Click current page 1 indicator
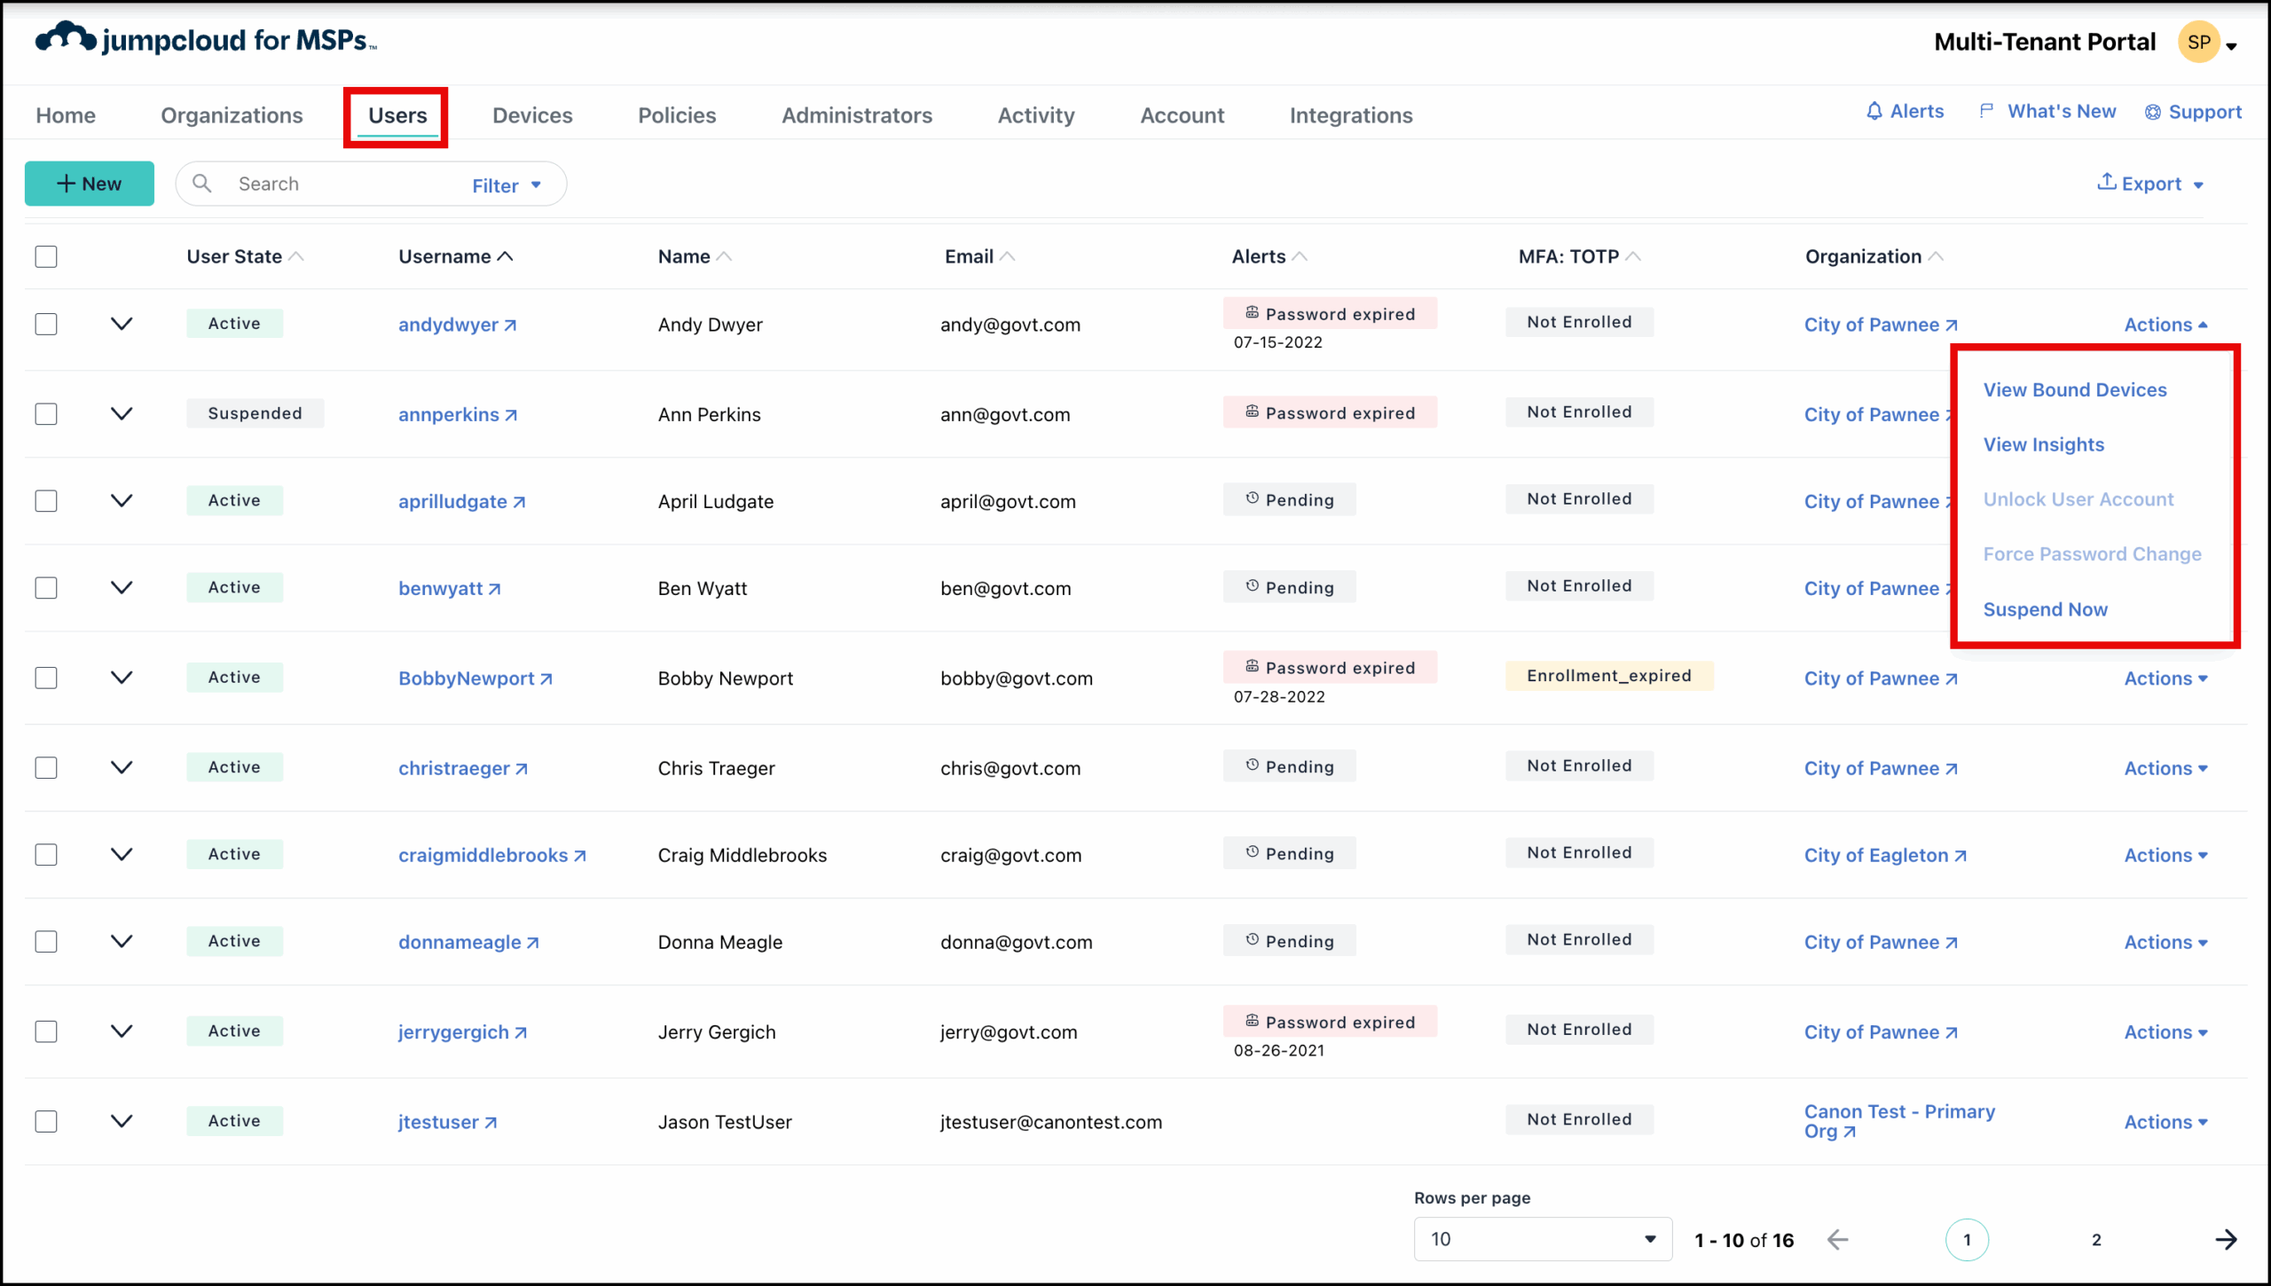This screenshot has width=2271, height=1286. click(x=1967, y=1240)
